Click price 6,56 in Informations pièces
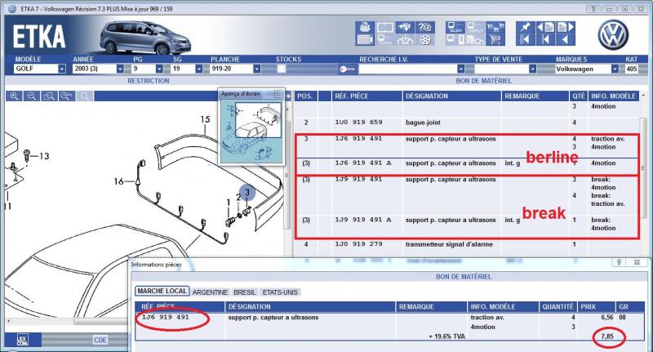 [606, 318]
